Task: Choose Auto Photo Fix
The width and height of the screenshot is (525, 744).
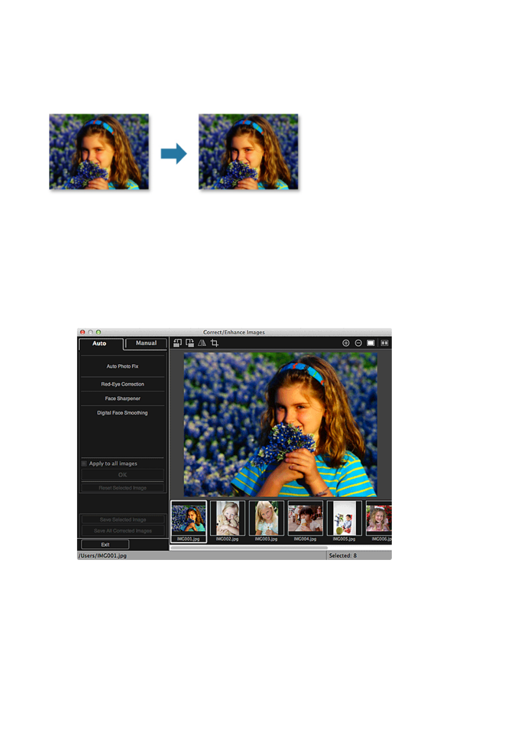Action: point(123,366)
